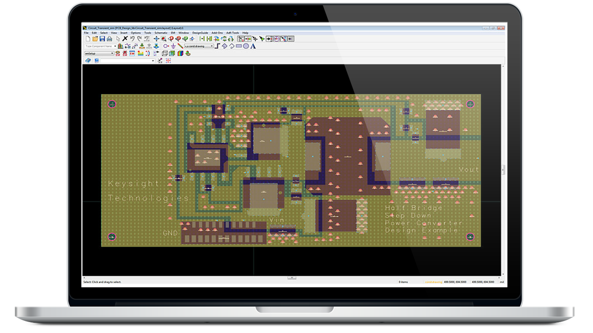Click the 3D layer stack colored icon
The height and width of the screenshot is (333, 593).
(180, 54)
